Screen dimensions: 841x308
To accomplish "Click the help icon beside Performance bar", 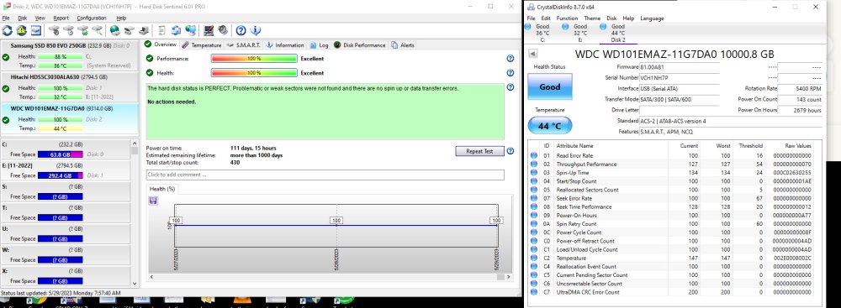I will 510,59.
